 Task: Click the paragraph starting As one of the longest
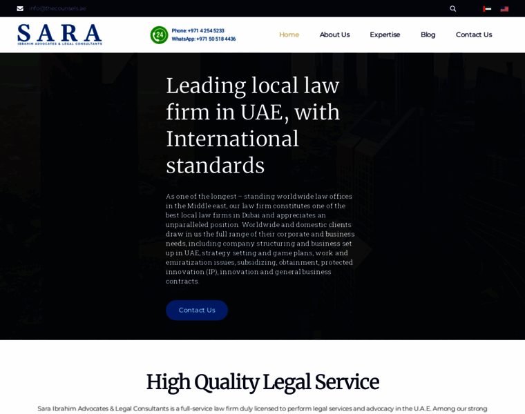pyautogui.click(x=260, y=239)
